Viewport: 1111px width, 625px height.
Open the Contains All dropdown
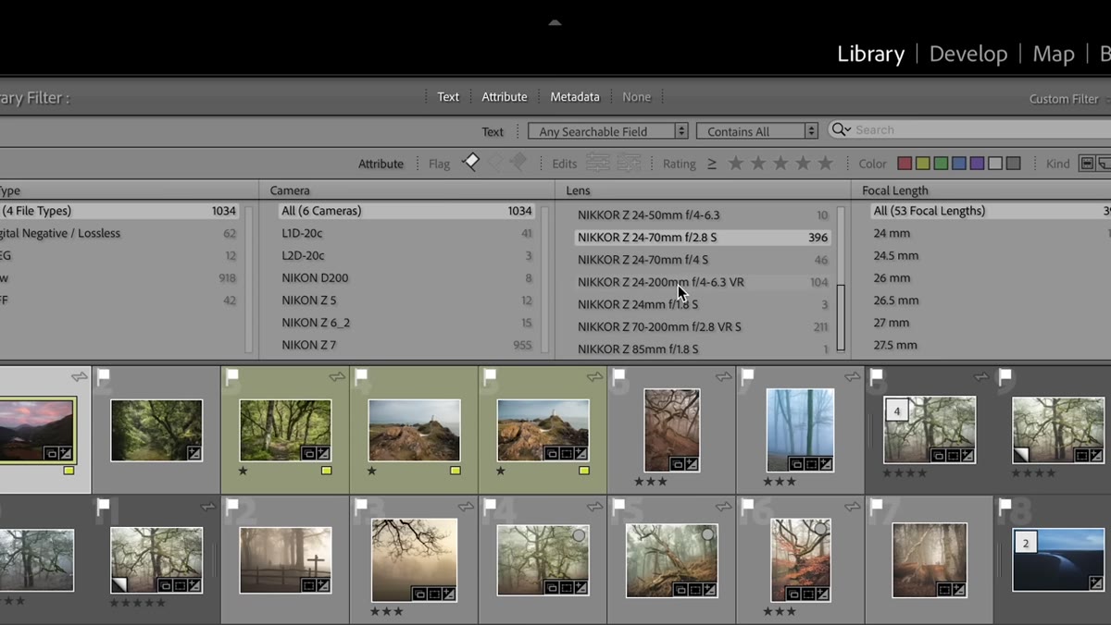click(757, 131)
